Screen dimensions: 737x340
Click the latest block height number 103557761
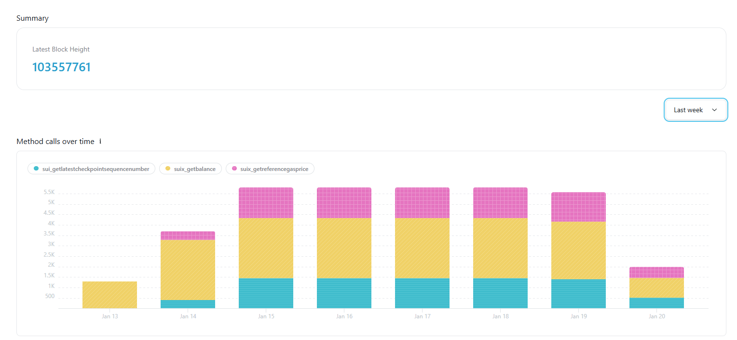[61, 67]
